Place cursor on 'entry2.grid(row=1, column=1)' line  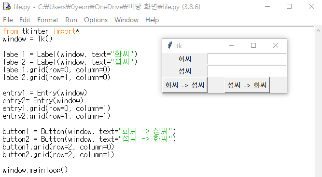(x=56, y=116)
